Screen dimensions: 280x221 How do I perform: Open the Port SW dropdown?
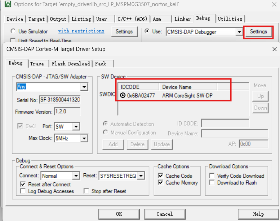76,126
